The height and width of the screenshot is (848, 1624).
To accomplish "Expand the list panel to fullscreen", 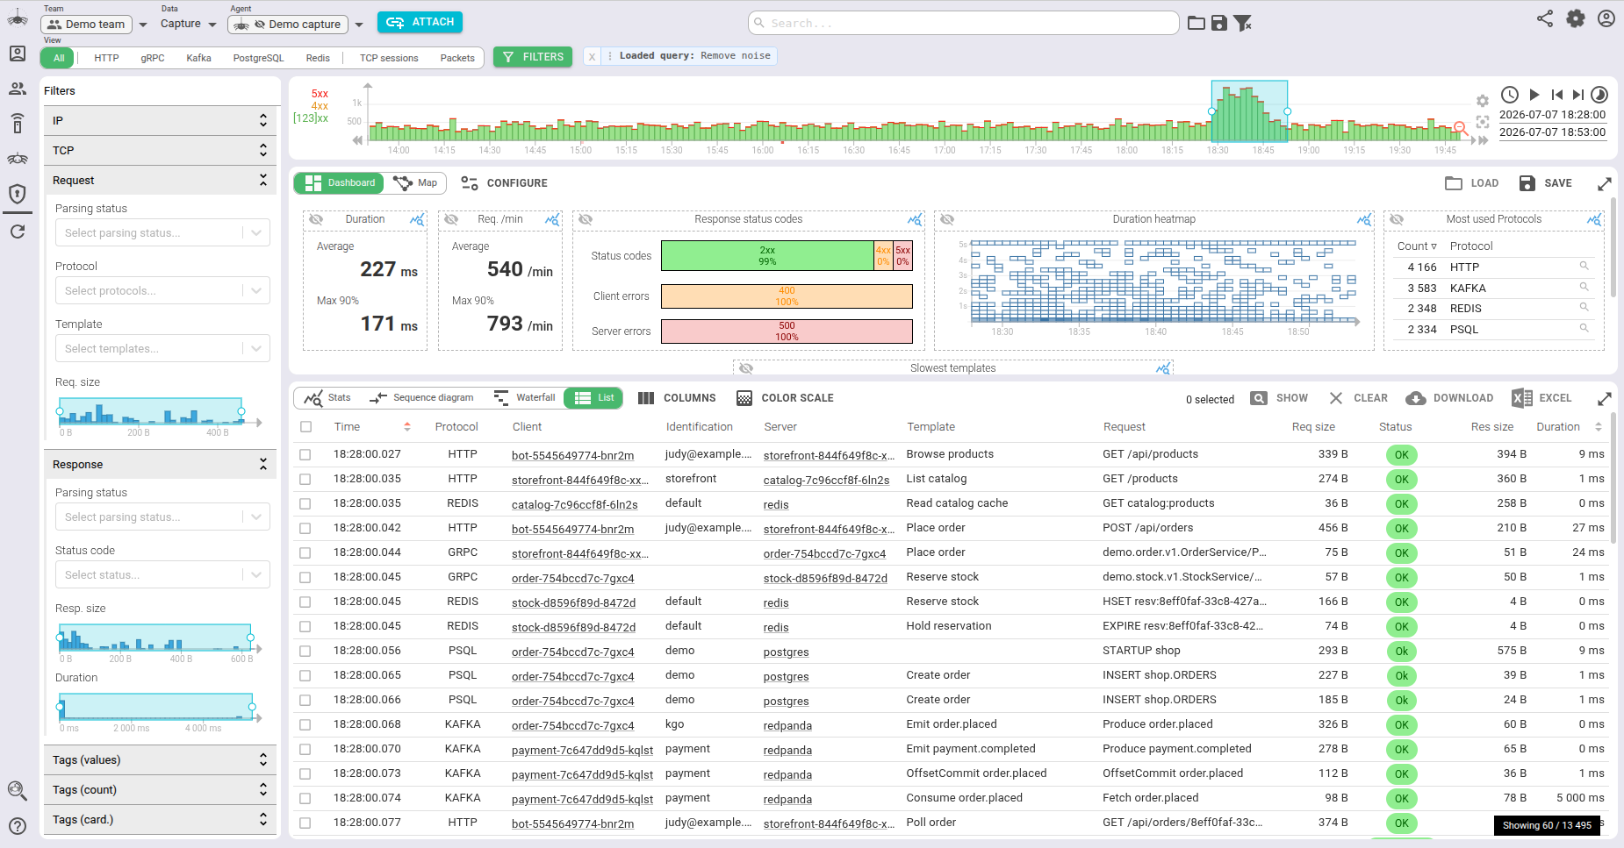I will pyautogui.click(x=1605, y=398).
